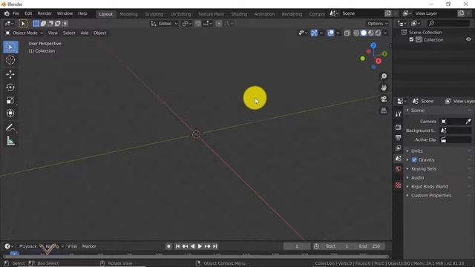Open the World properties tab icon
This screenshot has width=475, height=267.
tap(398, 169)
